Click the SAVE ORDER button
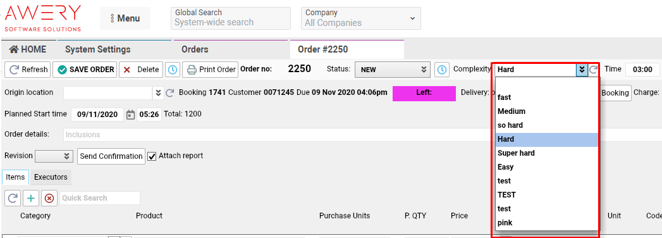662x238 pixels. (x=85, y=70)
